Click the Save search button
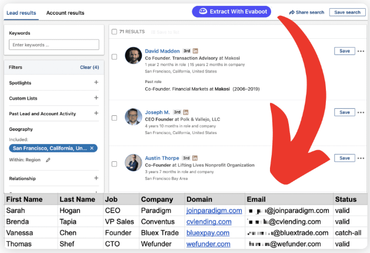 point(347,12)
